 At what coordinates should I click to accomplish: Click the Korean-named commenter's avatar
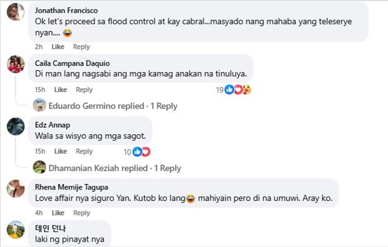tap(16, 230)
